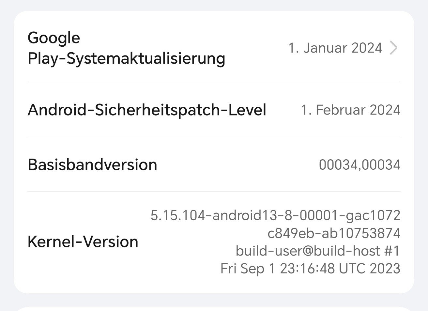Tap the word Google in first row

tap(54, 38)
